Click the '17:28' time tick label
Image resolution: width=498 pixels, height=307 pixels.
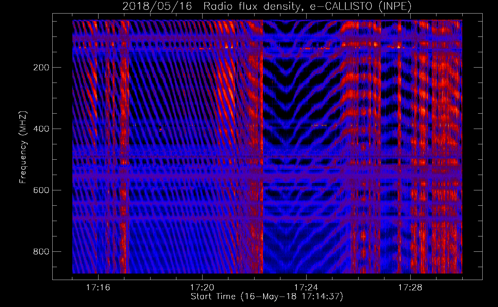[410, 288]
